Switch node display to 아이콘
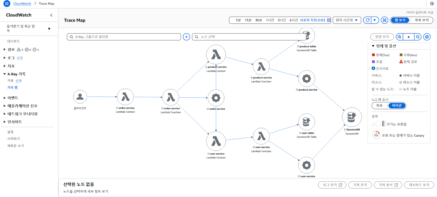 point(397,106)
